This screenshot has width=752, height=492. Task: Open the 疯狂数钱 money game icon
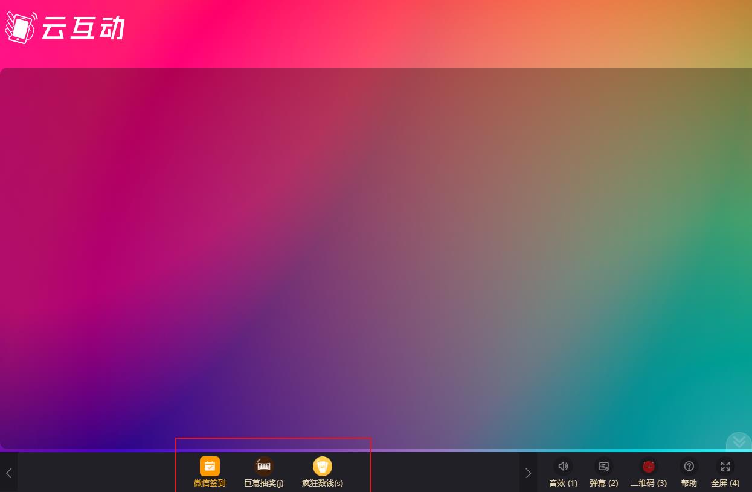pos(323,466)
